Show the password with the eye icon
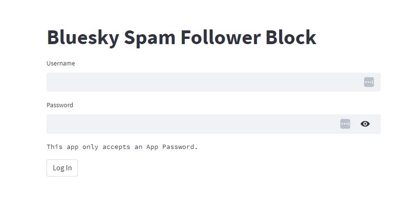 pyautogui.click(x=365, y=124)
